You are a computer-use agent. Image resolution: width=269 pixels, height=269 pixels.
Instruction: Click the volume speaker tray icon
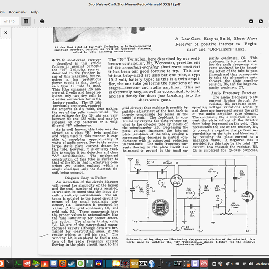pyautogui.click(x=251, y=263)
